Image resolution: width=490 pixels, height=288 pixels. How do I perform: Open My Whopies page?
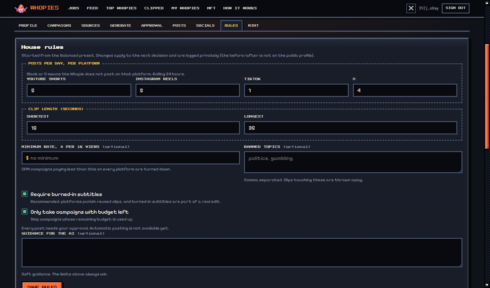click(x=185, y=8)
